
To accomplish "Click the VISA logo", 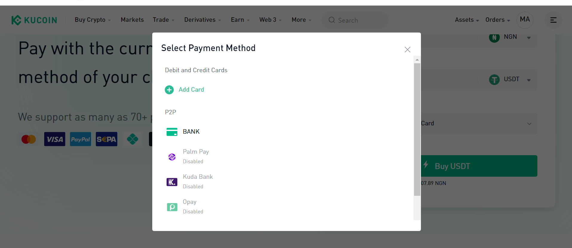I will (x=55, y=139).
